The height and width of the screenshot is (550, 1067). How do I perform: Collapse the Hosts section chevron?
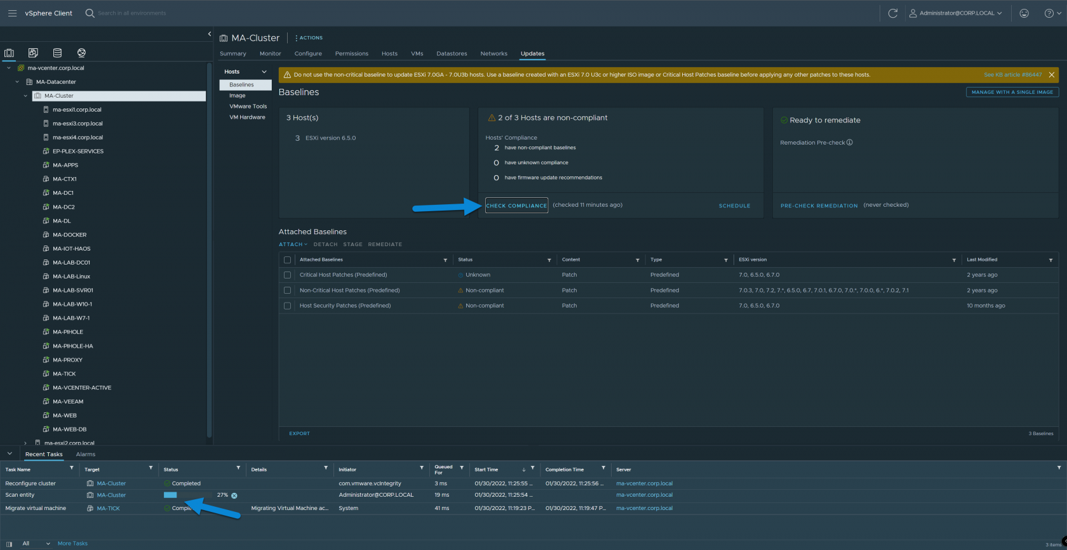click(264, 72)
